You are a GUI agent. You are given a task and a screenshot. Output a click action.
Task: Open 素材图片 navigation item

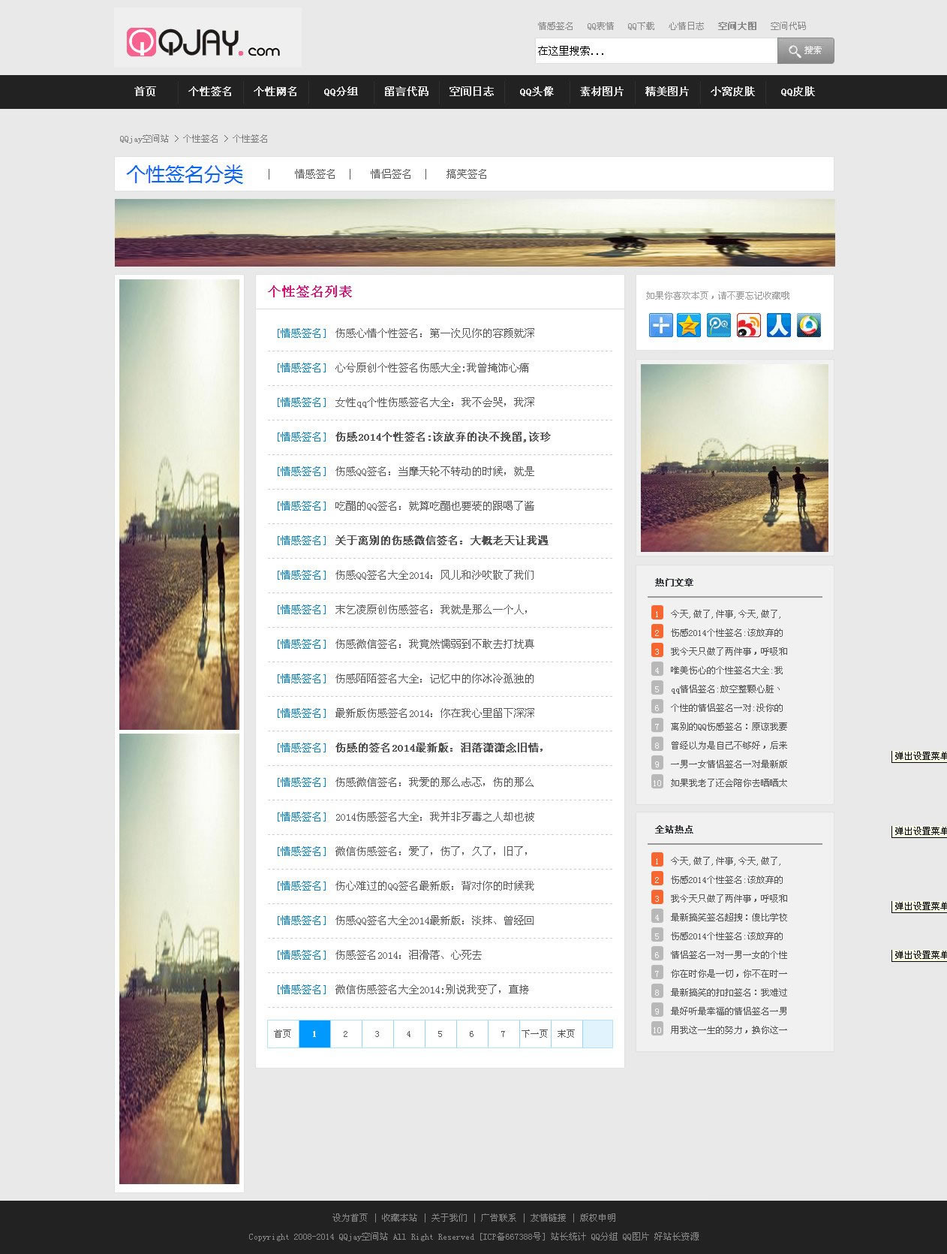602,92
